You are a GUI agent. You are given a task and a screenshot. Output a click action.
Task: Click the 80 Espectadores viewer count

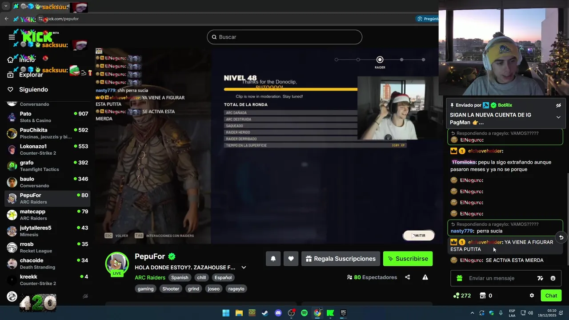tap(372, 277)
